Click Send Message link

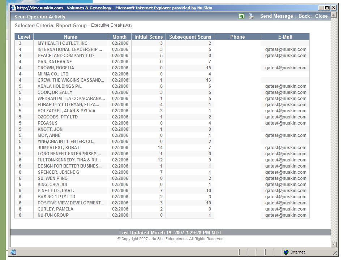[x=277, y=16]
